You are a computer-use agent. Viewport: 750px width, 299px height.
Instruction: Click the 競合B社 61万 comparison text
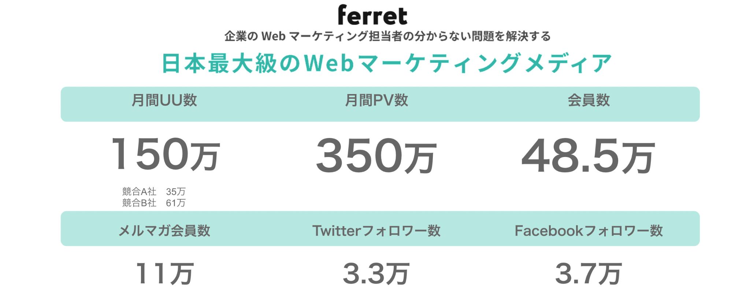tap(154, 203)
